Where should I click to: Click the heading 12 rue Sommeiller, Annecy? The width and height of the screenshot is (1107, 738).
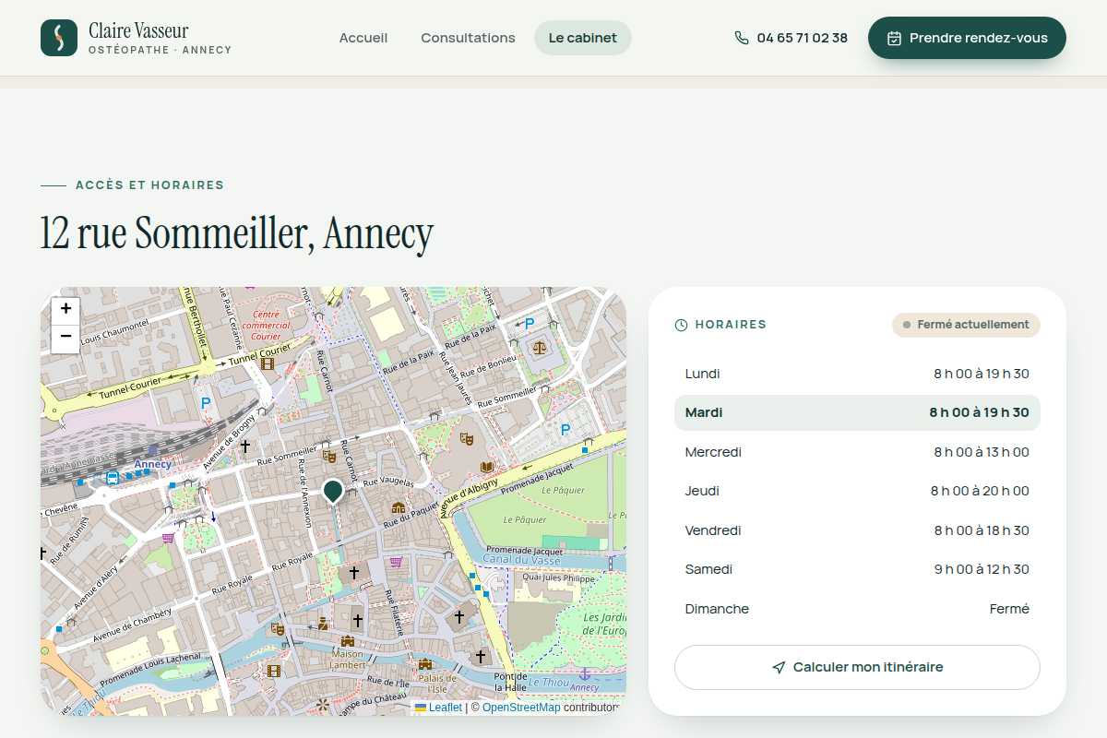pos(237,233)
